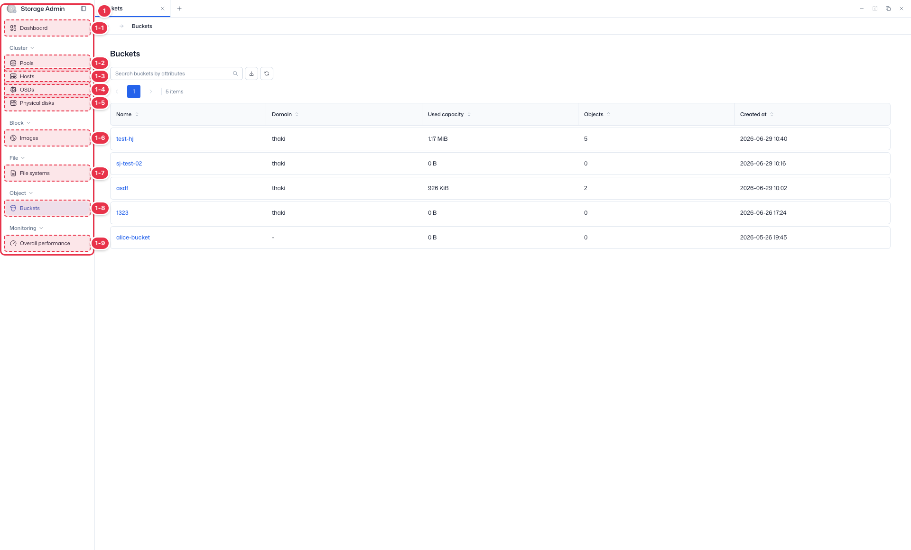The height and width of the screenshot is (550, 911).
Task: Collapse the Monitoring section
Action: tap(27, 228)
